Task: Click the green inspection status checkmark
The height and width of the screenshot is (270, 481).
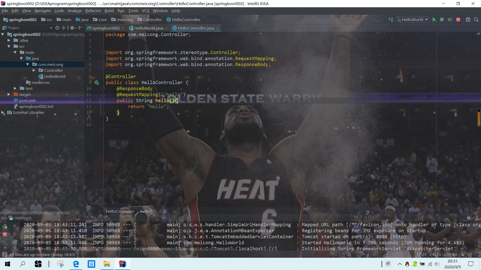Action: tap(478, 34)
